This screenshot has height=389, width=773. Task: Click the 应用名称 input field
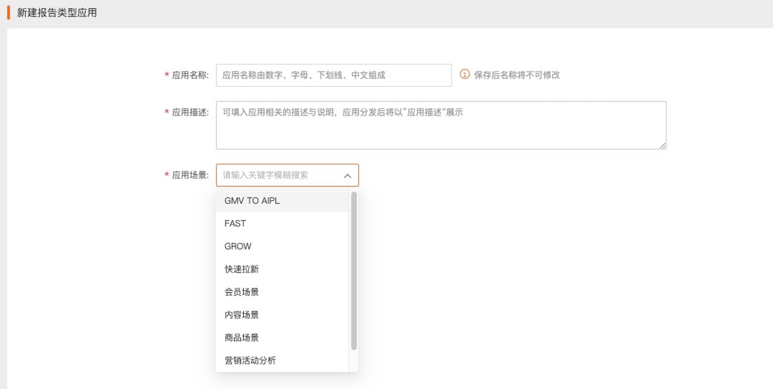point(333,75)
